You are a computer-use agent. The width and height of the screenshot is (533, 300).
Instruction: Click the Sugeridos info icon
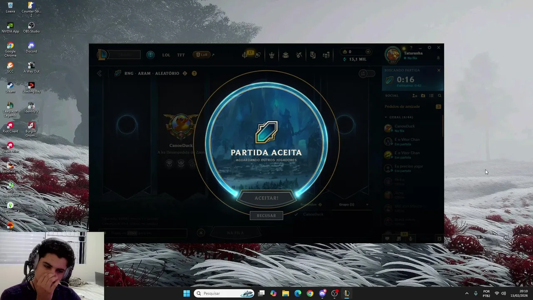click(320, 205)
